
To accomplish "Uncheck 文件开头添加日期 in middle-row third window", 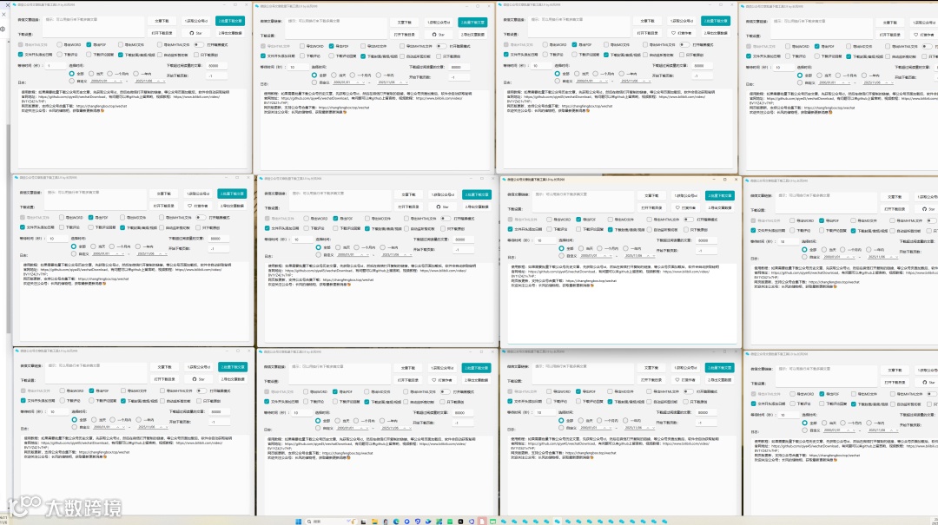I will tap(511, 229).
